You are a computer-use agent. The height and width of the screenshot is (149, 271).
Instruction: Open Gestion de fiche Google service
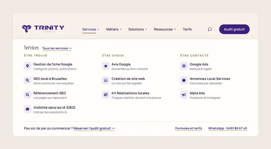(53, 64)
